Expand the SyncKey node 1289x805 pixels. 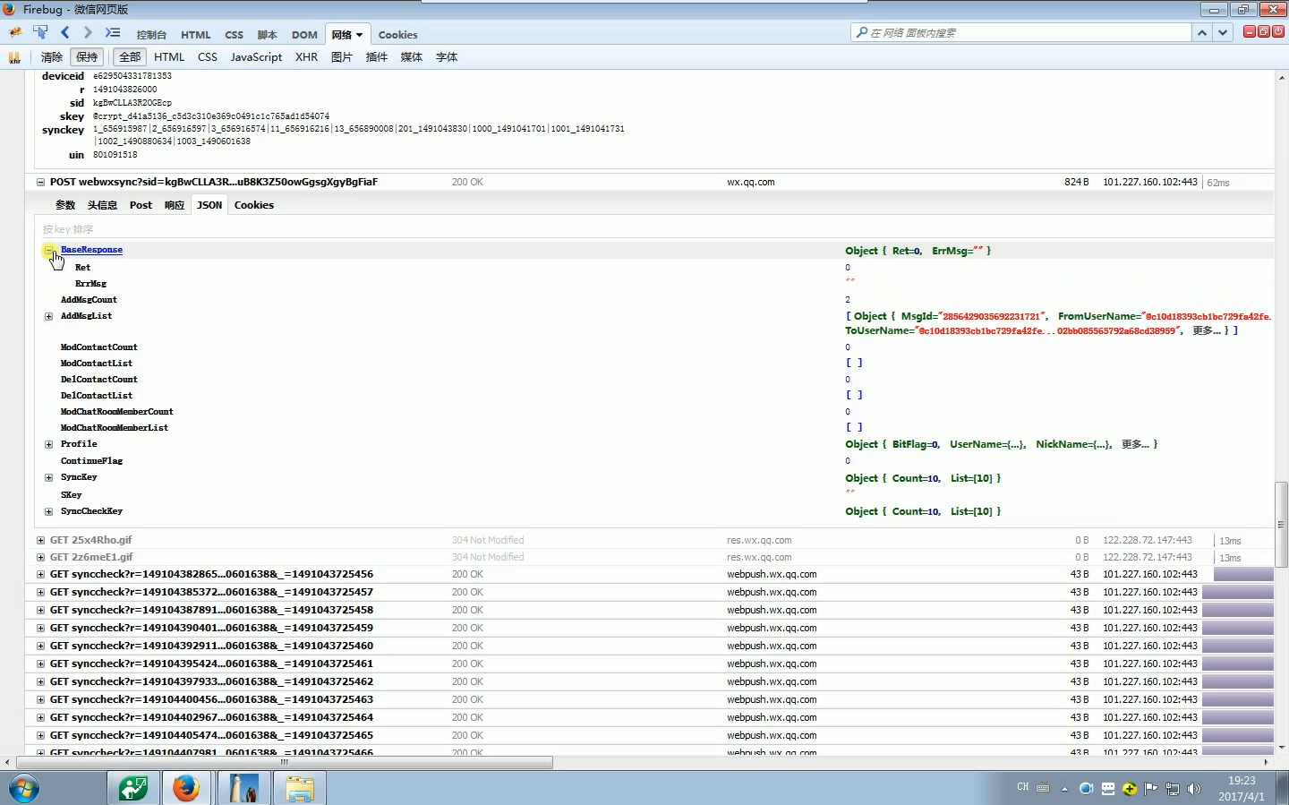(x=49, y=478)
